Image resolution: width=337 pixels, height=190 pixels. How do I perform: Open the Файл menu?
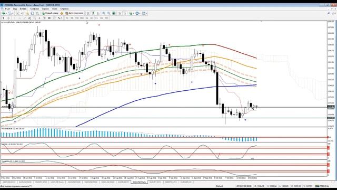[7, 9]
